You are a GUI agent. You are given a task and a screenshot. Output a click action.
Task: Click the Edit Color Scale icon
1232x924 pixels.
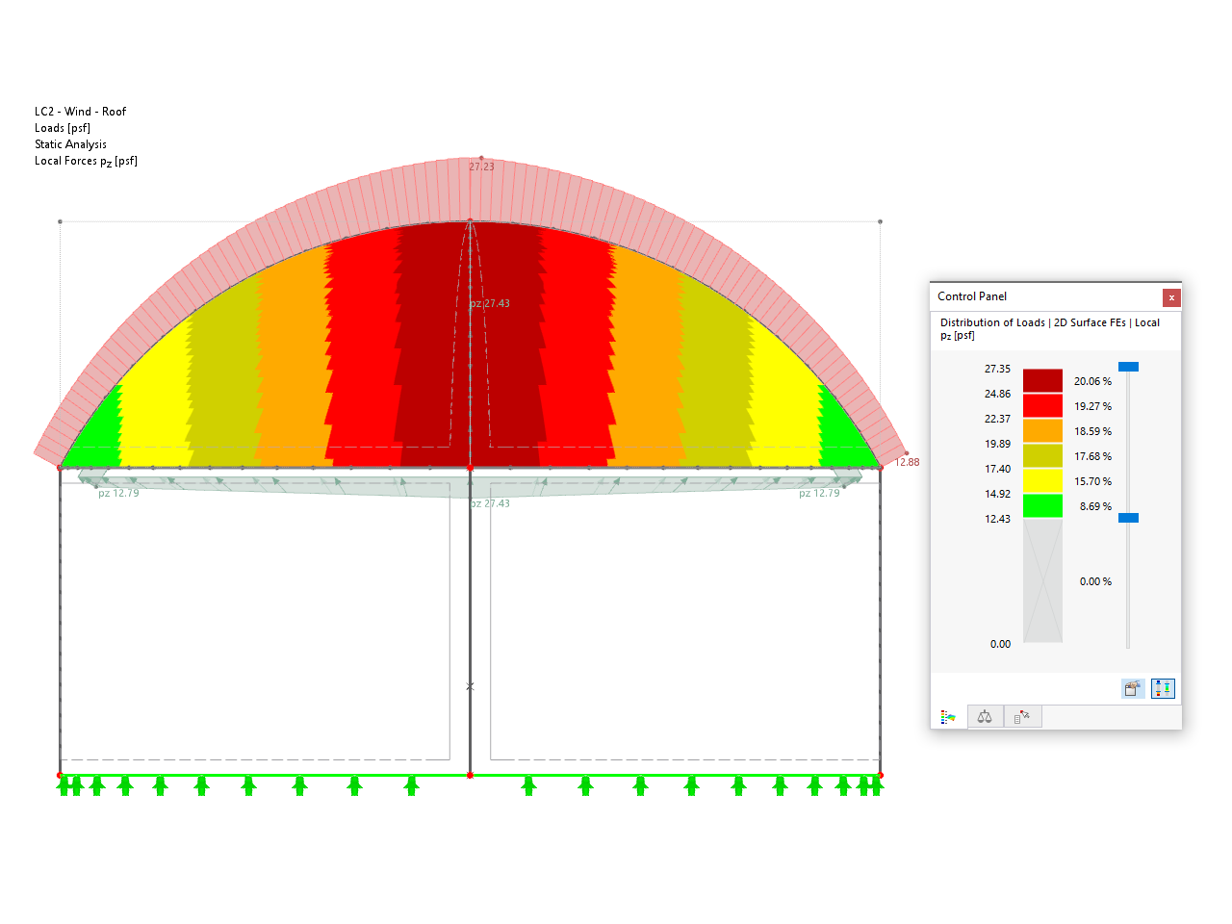(x=1133, y=688)
